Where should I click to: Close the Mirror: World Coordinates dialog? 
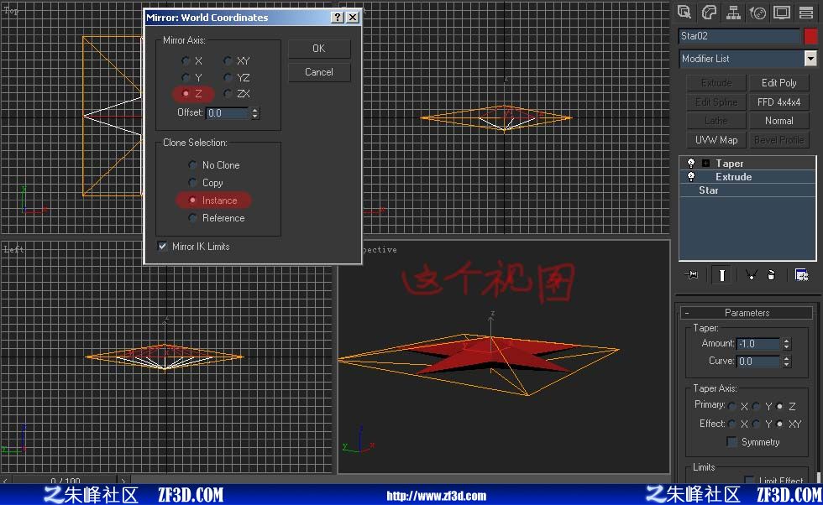pos(353,18)
